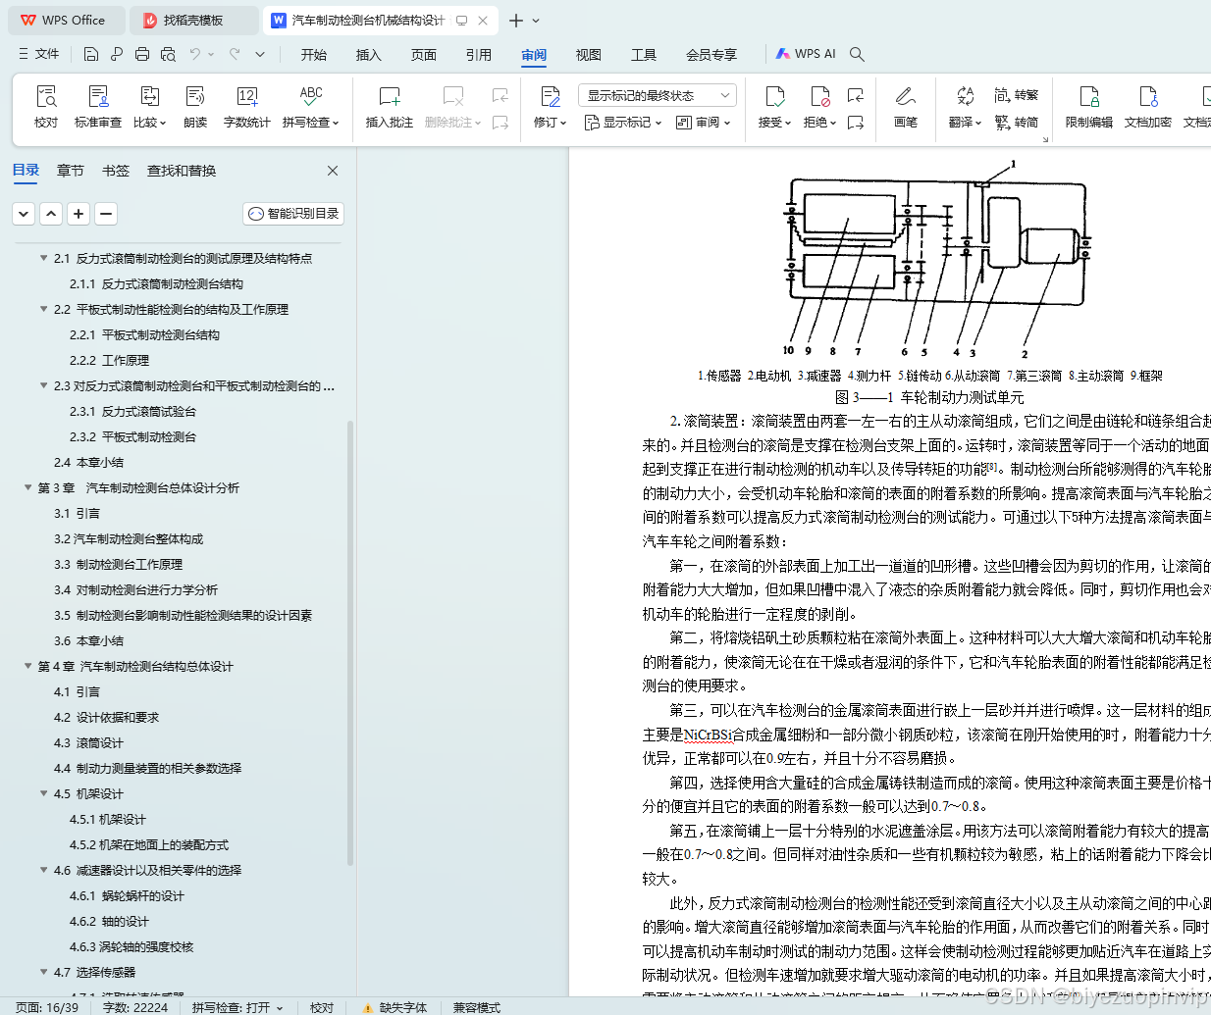Image resolution: width=1211 pixels, height=1015 pixels.
Task: Open the 引用 ribbon tab
Action: (x=479, y=55)
